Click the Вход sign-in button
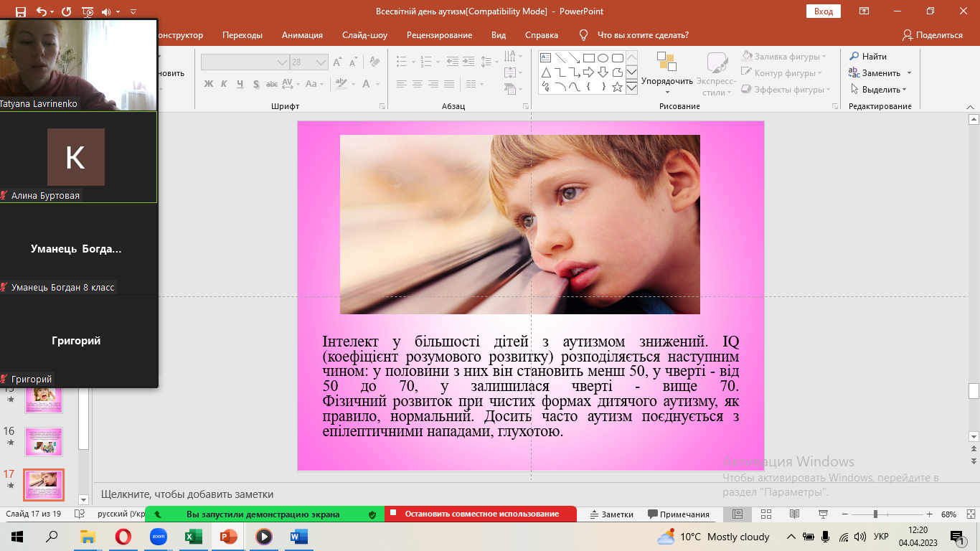This screenshot has height=551, width=980. 824,11
